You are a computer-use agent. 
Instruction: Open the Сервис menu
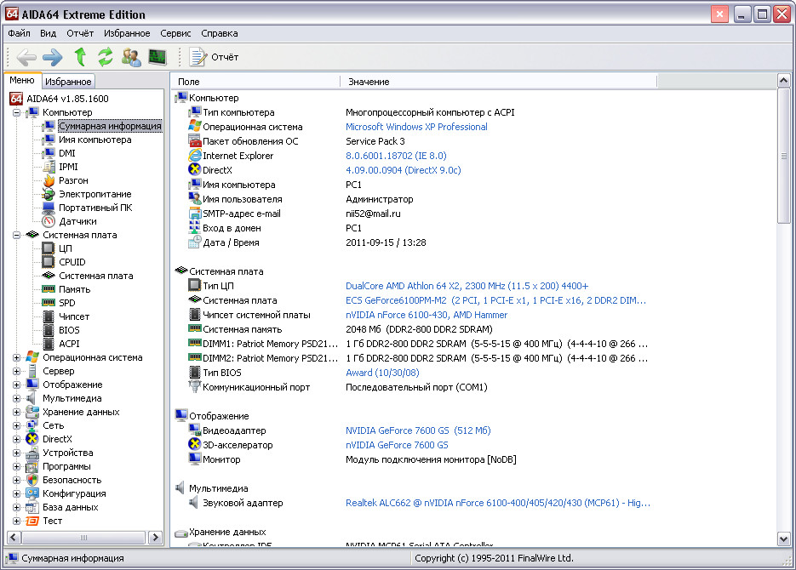coord(175,33)
